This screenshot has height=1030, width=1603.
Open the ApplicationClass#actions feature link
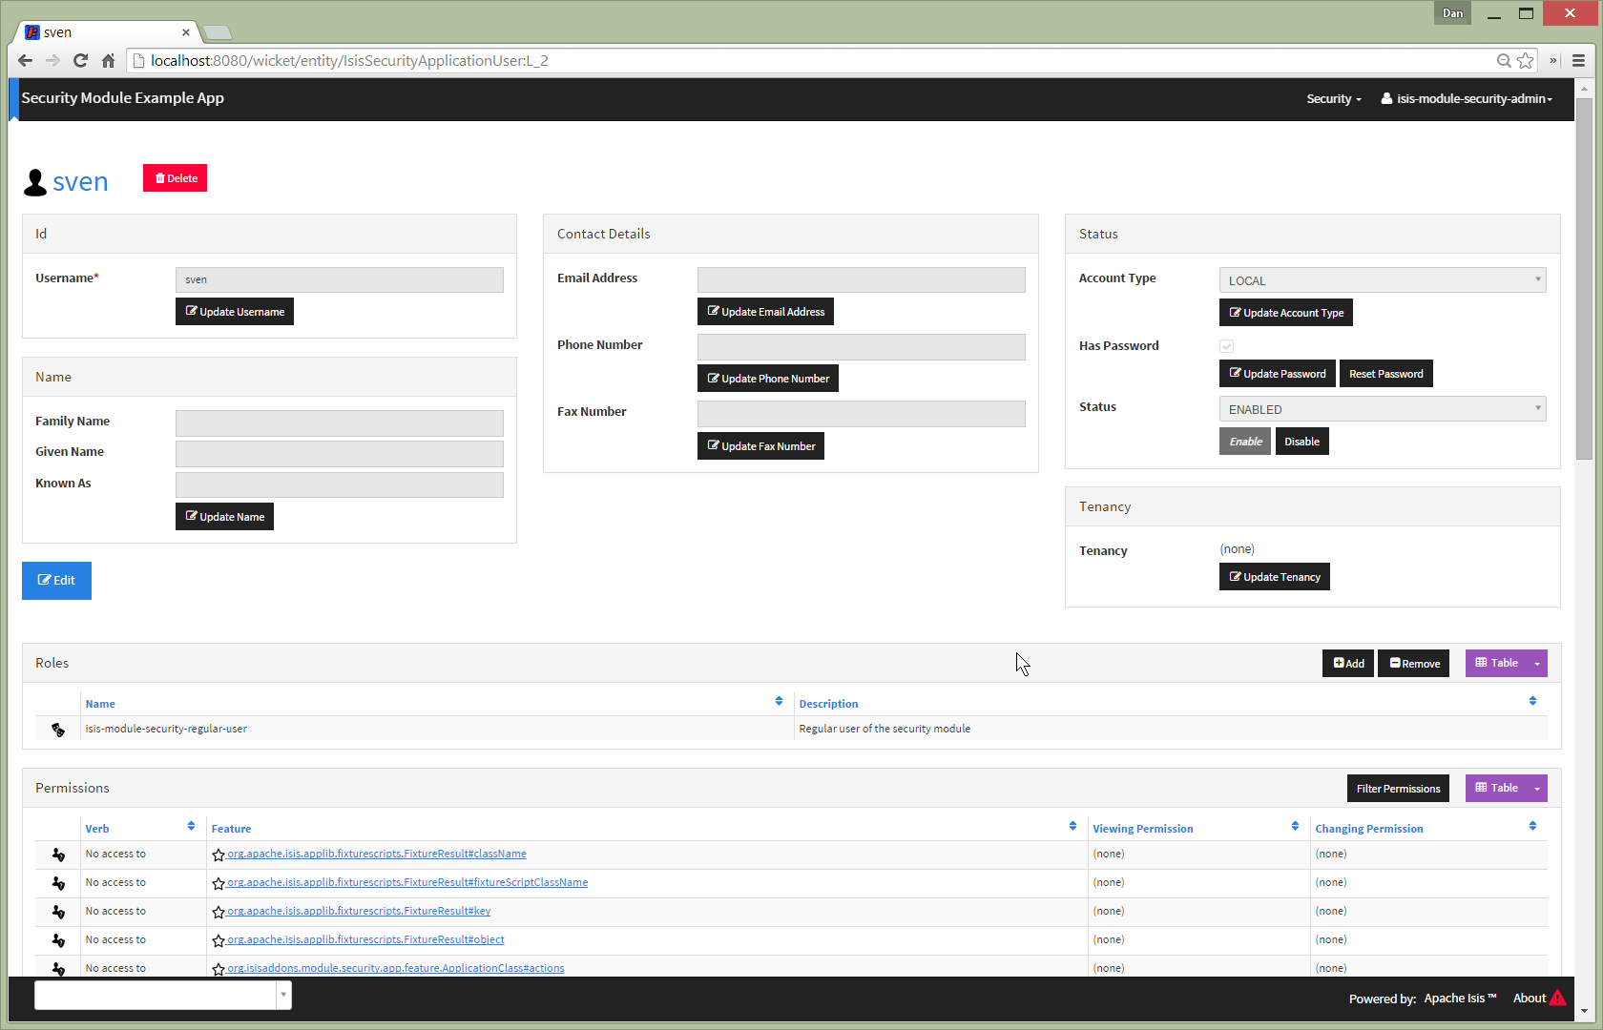(x=396, y=969)
